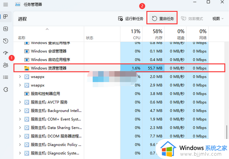Click the sort direction arrow above 名称
The image size is (229, 159).
tap(47, 29)
